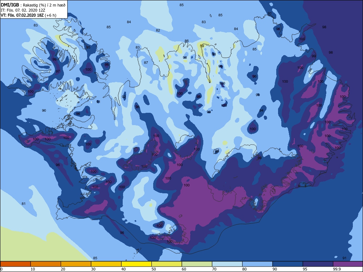Click the orange 10–20 legend swatch
This screenshot has width=363, height=272.
click(x=46, y=264)
